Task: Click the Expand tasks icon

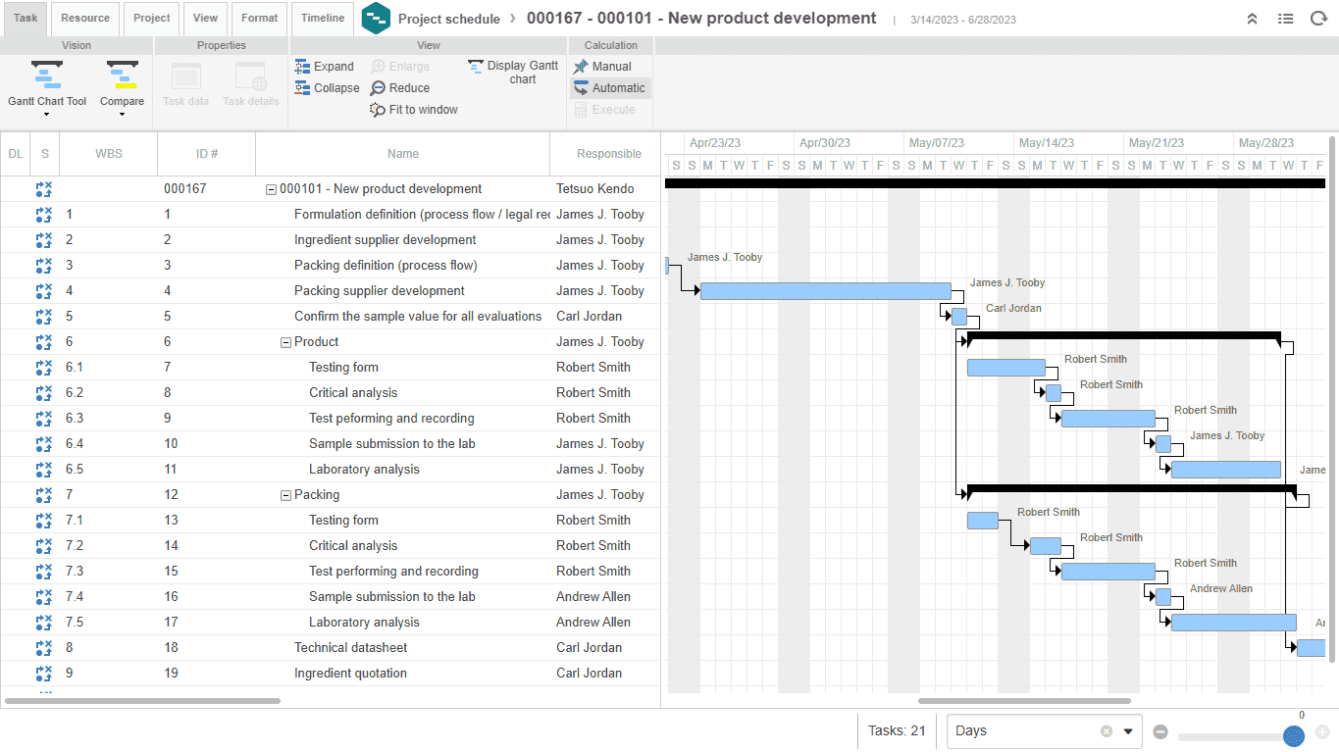Action: (302, 67)
